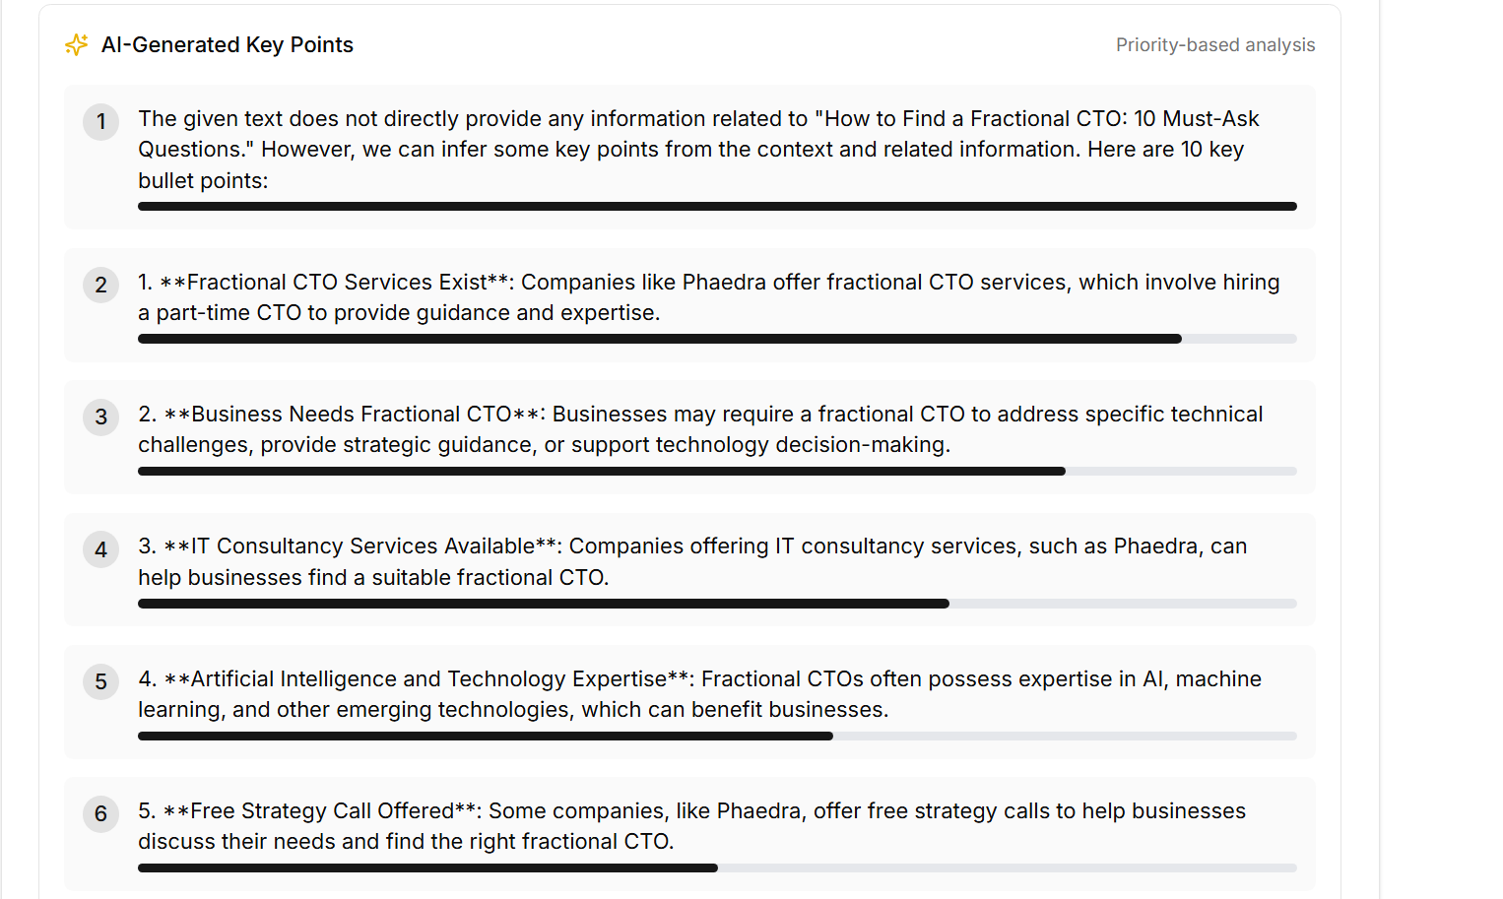1503x899 pixels.
Task: Click the Fractional CTO Services Exist priority bar
Action: (717, 339)
